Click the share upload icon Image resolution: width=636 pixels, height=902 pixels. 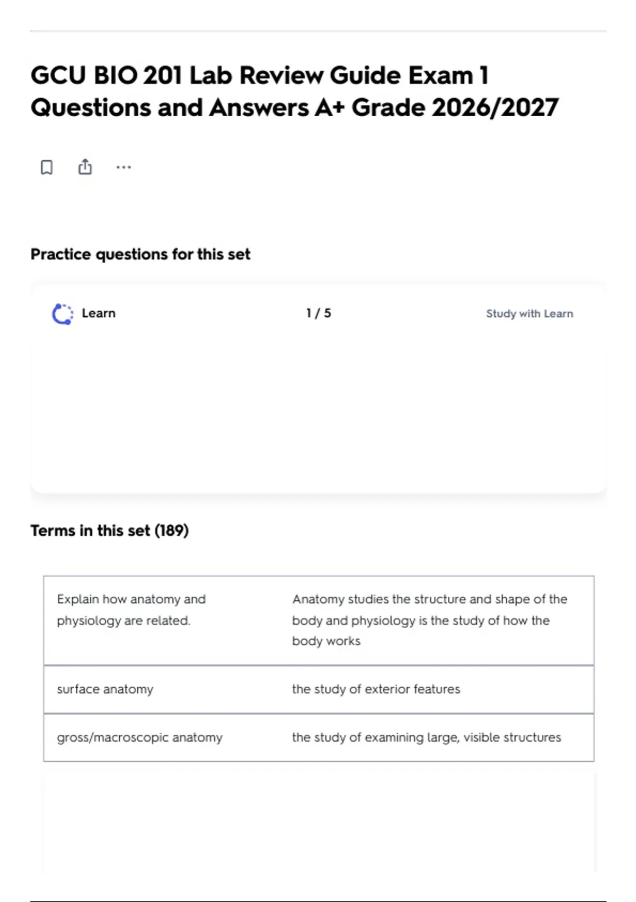(x=85, y=167)
